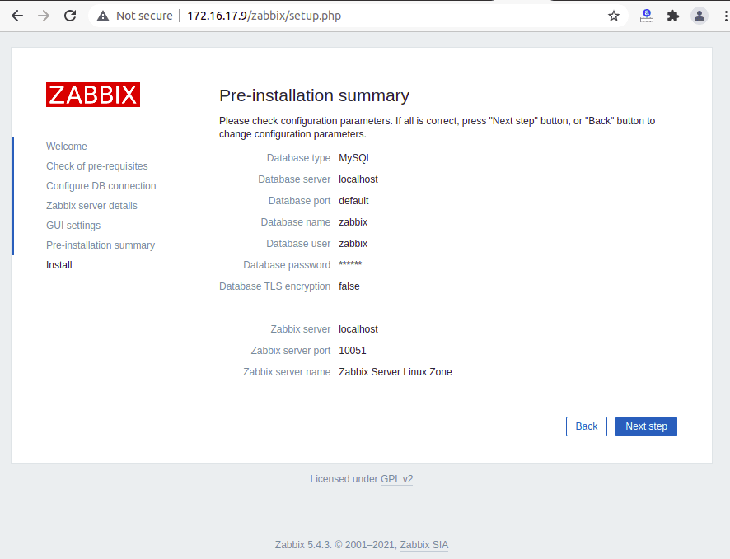This screenshot has height=559, width=730.
Task: Click the Zabbix 5.4.3 version footer text
Action: click(x=303, y=545)
